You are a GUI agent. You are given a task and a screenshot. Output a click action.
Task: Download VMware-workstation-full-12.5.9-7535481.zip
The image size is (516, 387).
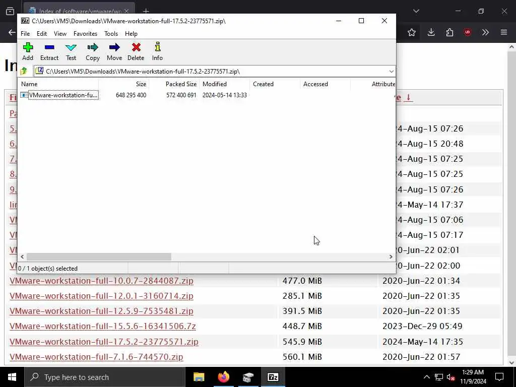pyautogui.click(x=101, y=311)
